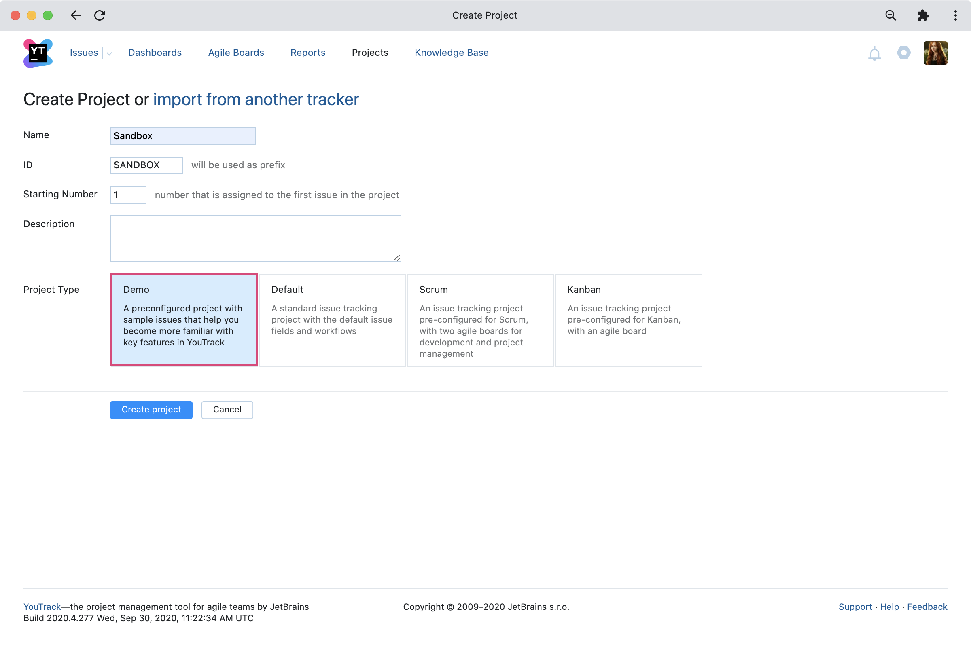Screen dimensions: 971x647
Task: Follow the import from another tracker link
Action: [x=256, y=99]
